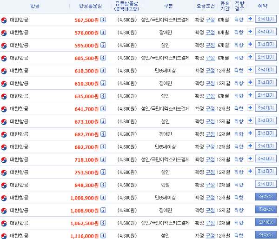The width and height of the screenshot is (279, 239).
Task: Select 좌석대기 on 610,300원 만65세이상 row
Action: click(x=266, y=70)
